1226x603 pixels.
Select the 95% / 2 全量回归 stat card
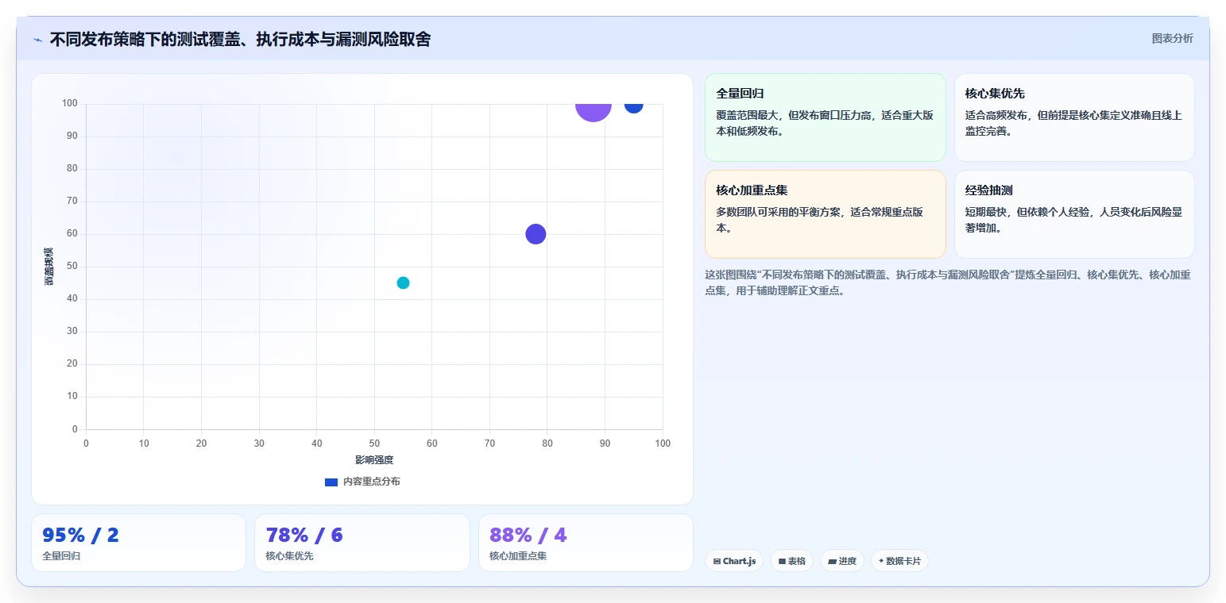[138, 543]
